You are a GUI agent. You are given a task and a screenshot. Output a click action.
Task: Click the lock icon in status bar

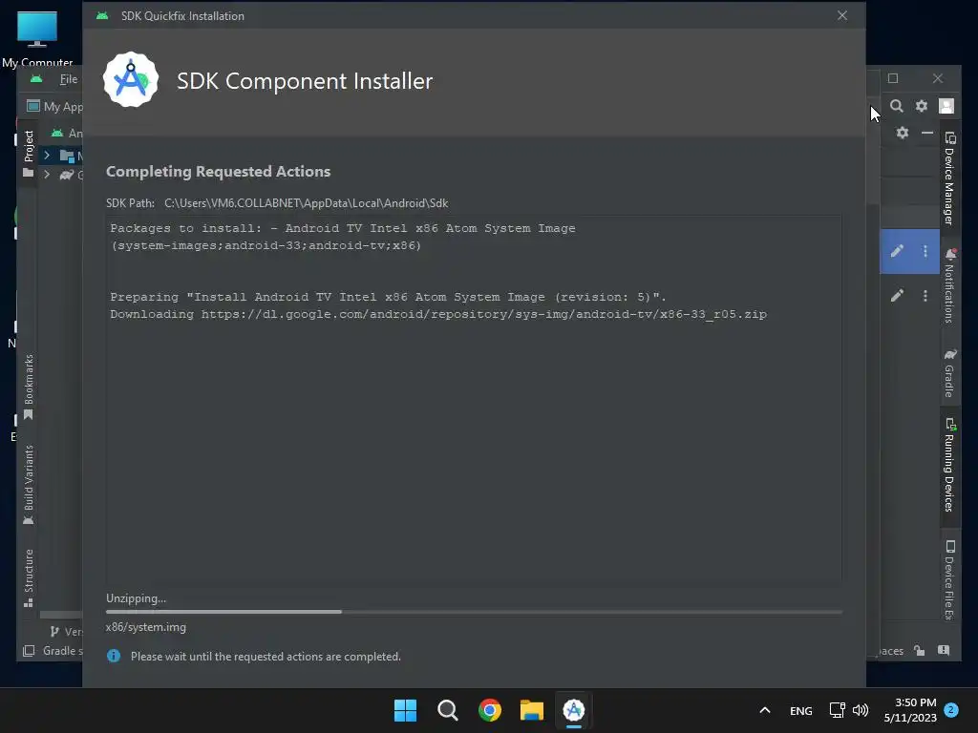pyautogui.click(x=920, y=651)
